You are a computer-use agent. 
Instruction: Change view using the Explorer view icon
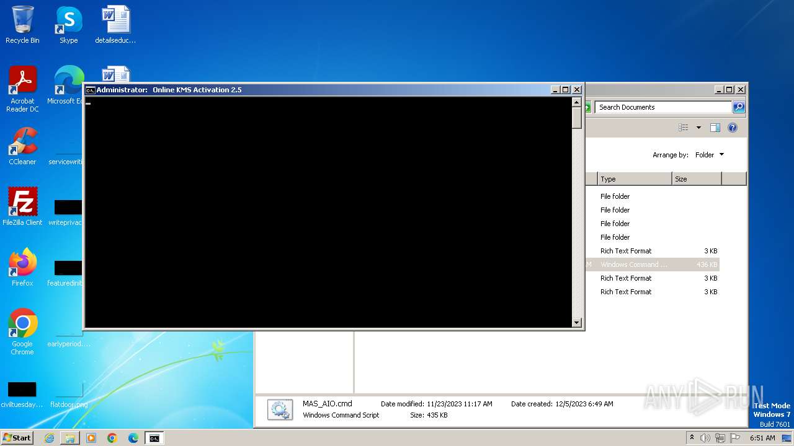pos(684,128)
